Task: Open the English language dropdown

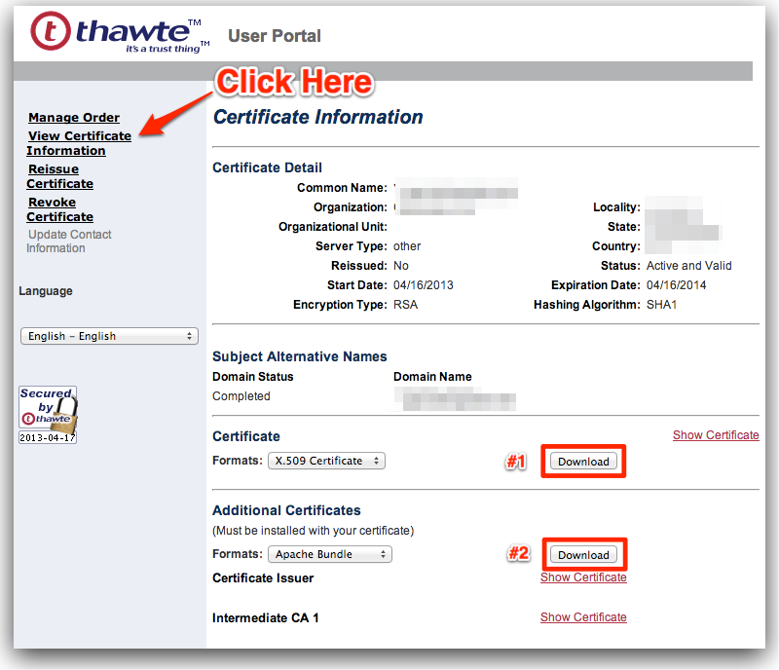Action: point(109,336)
